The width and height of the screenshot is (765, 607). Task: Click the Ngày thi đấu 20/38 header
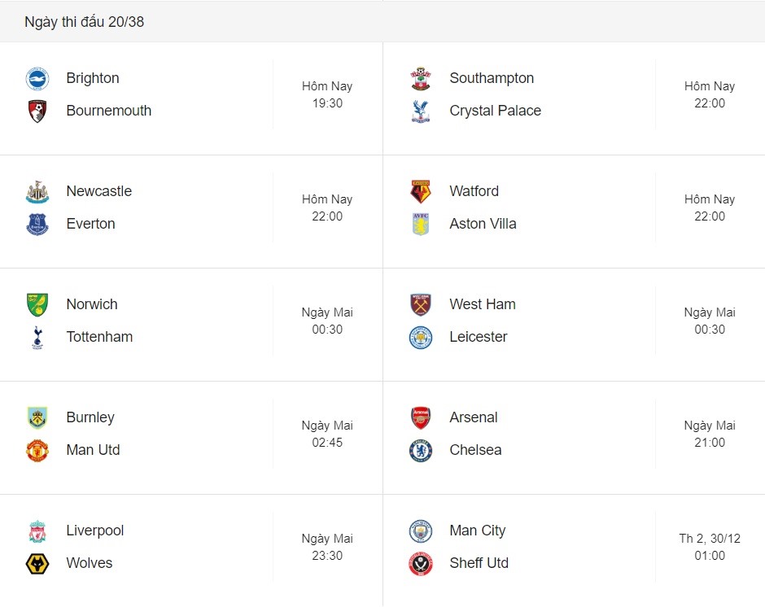pyautogui.click(x=84, y=22)
